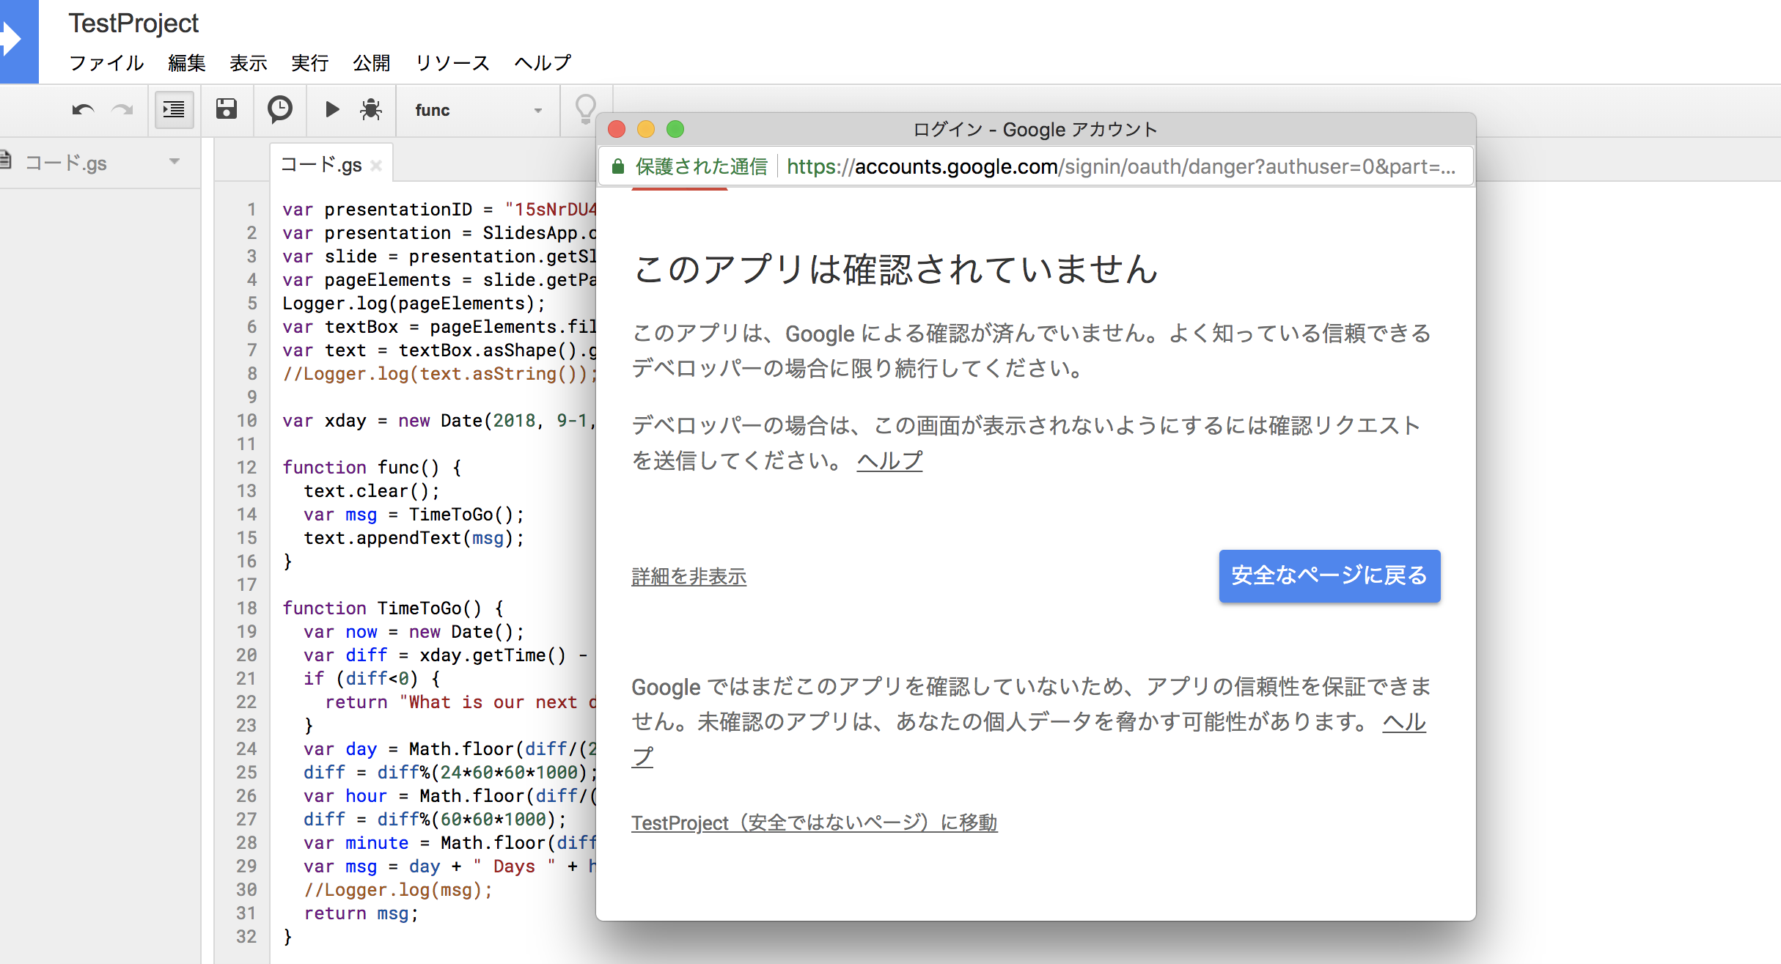Open the 公開 menu

[371, 63]
